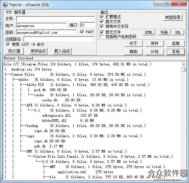Click the file://C:\Program Files root line
This screenshot has height=183, width=189.
78,64
